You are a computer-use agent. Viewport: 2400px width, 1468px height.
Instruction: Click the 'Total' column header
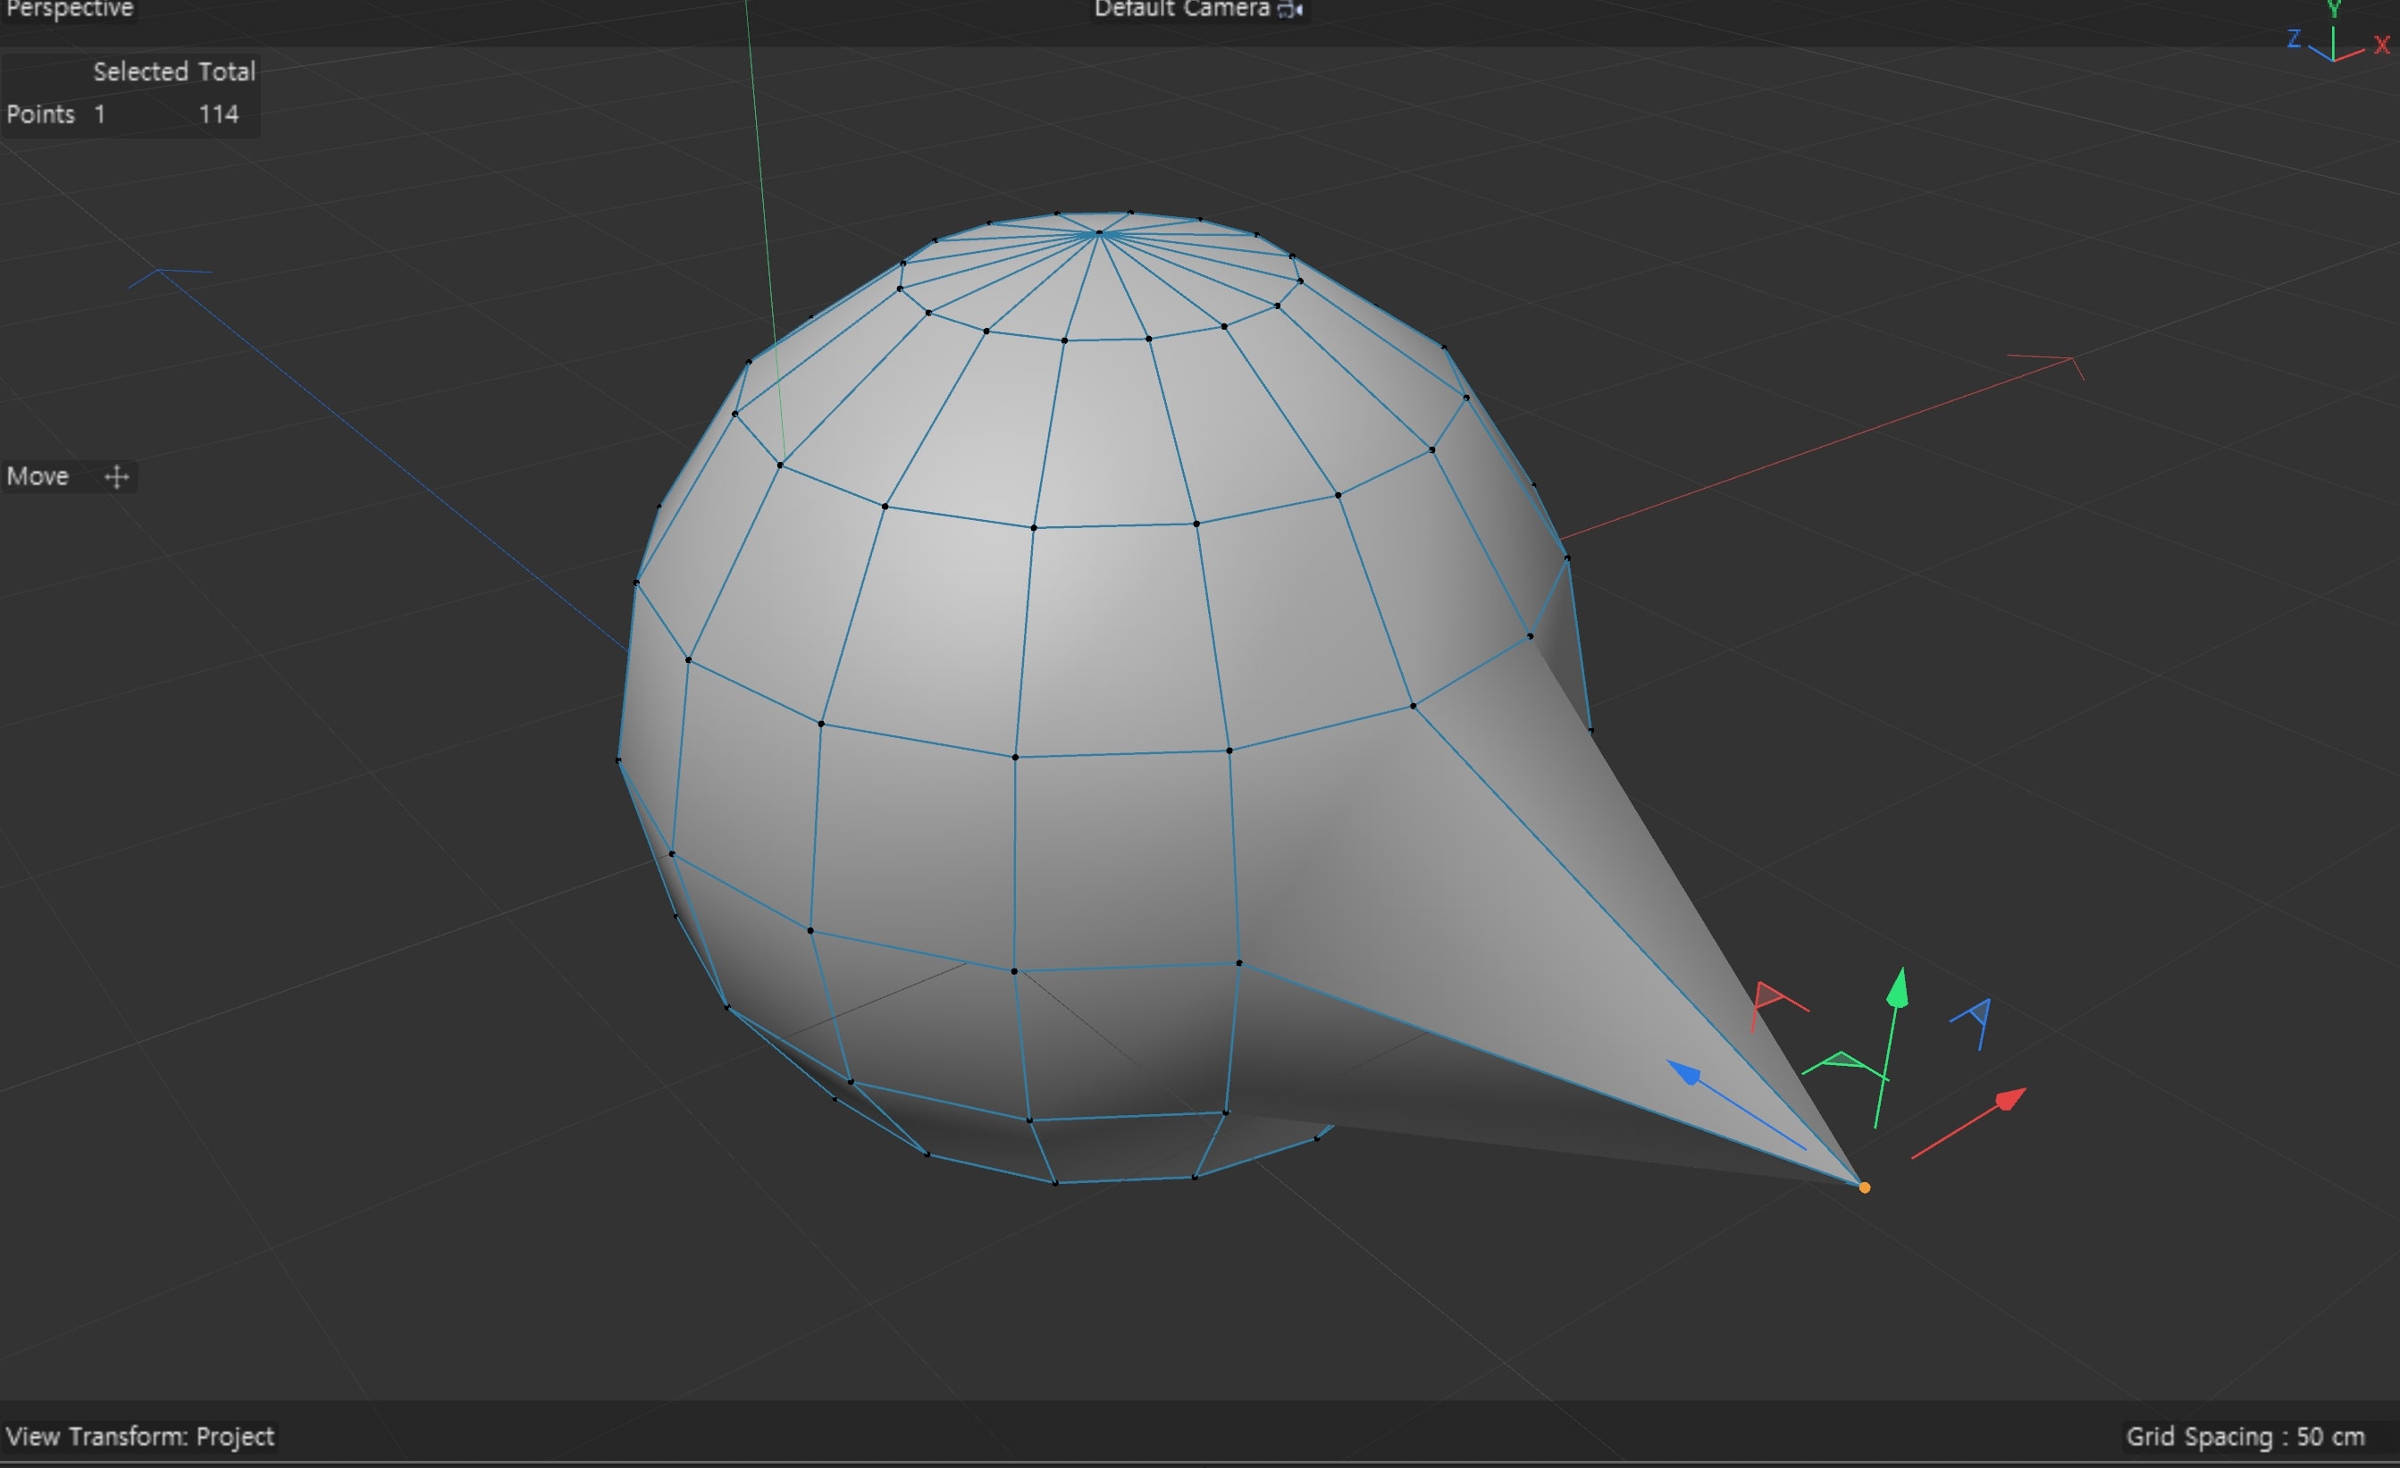226,71
